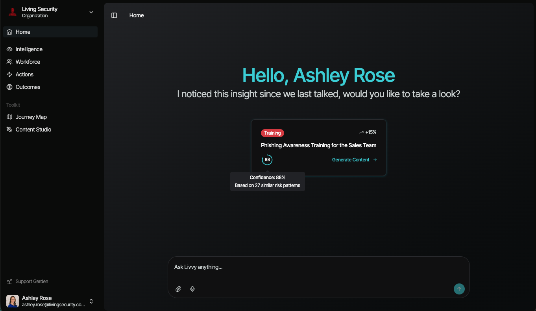Image resolution: width=536 pixels, height=311 pixels.
Task: Click the 88 confidence progress ring
Action: tap(267, 160)
